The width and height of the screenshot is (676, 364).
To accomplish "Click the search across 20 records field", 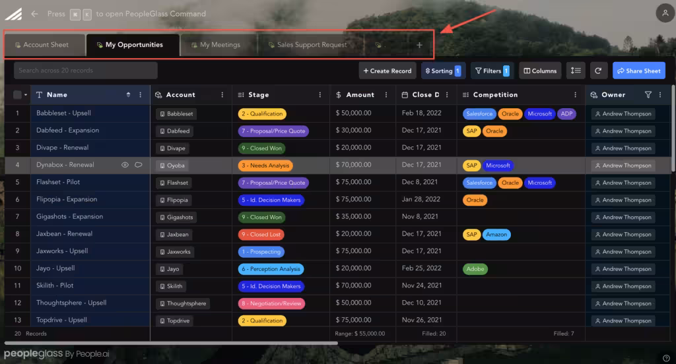I will pyautogui.click(x=85, y=70).
